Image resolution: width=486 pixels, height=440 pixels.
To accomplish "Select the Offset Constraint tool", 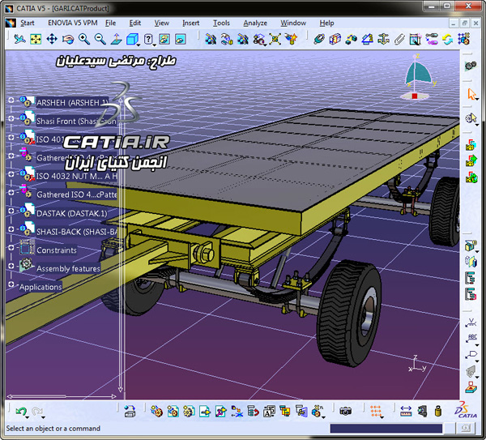I will point(352,40).
